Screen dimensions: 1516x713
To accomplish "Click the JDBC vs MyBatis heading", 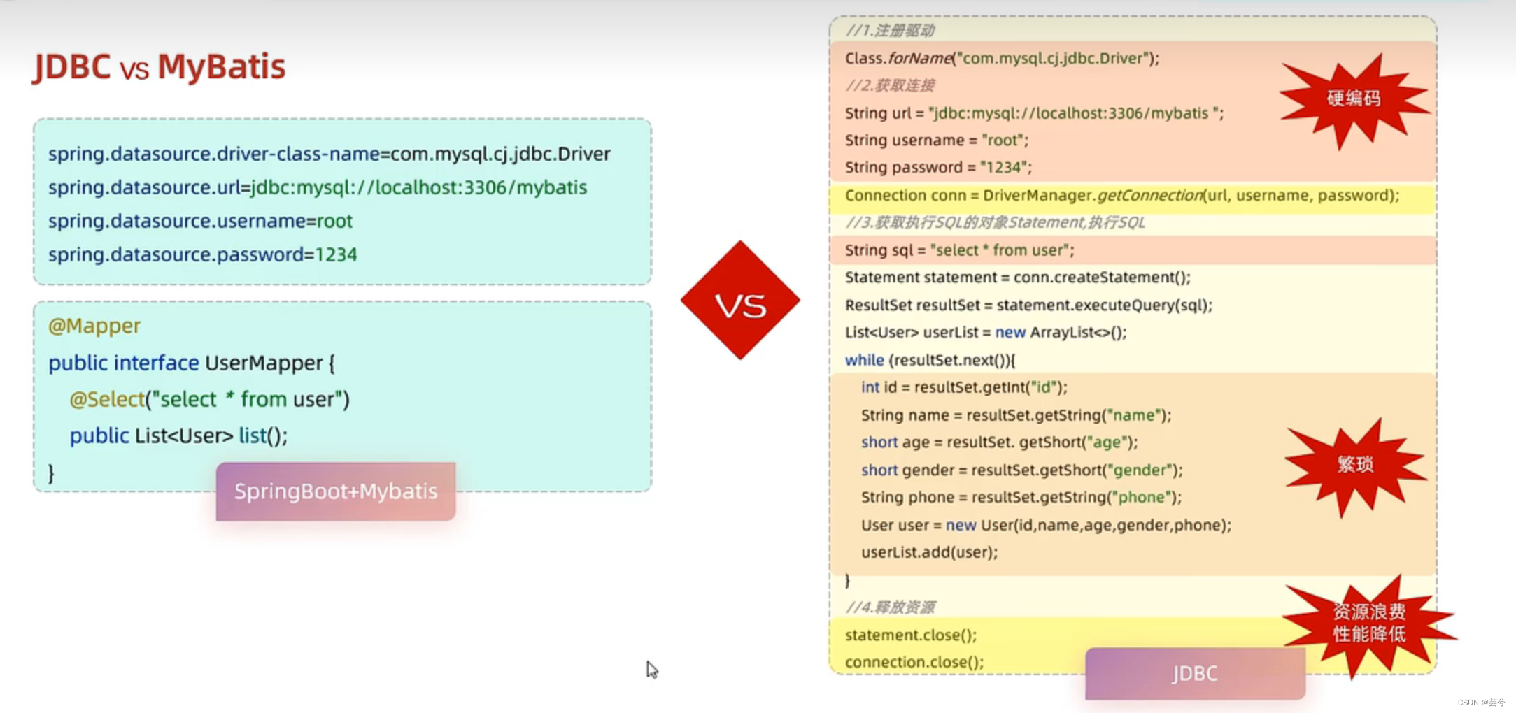I will point(160,67).
